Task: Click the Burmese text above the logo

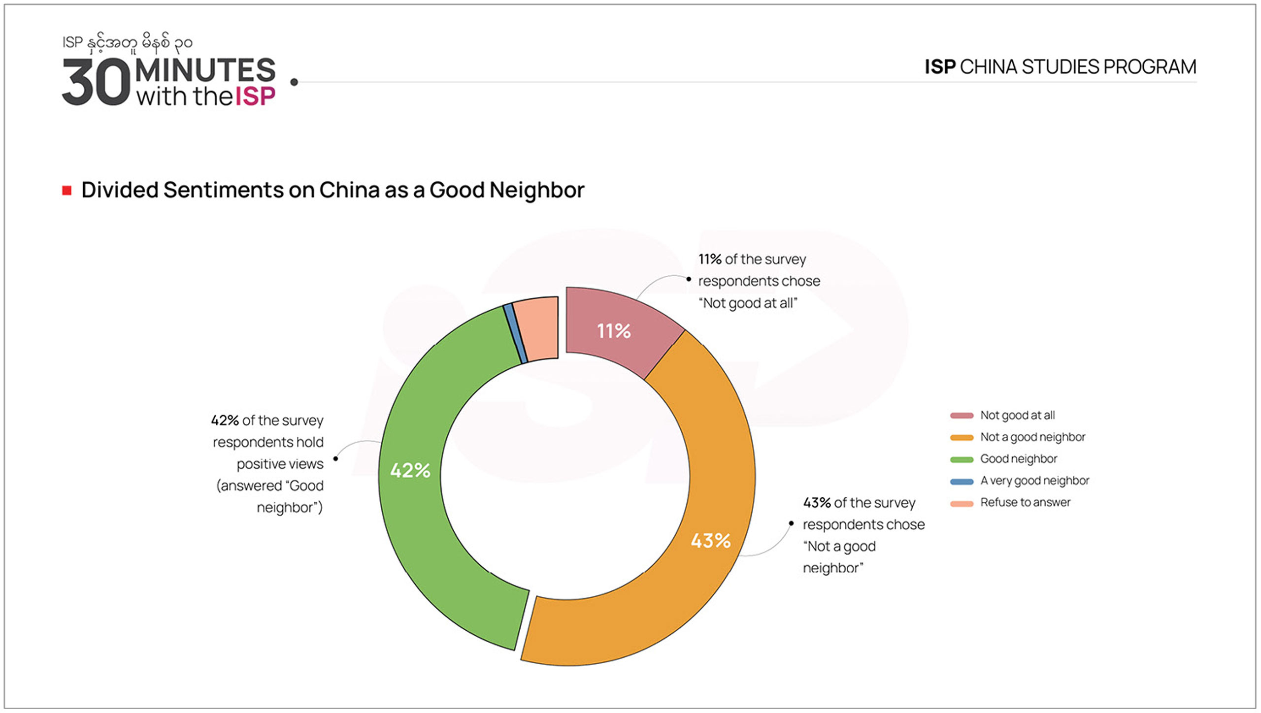Action: click(127, 43)
